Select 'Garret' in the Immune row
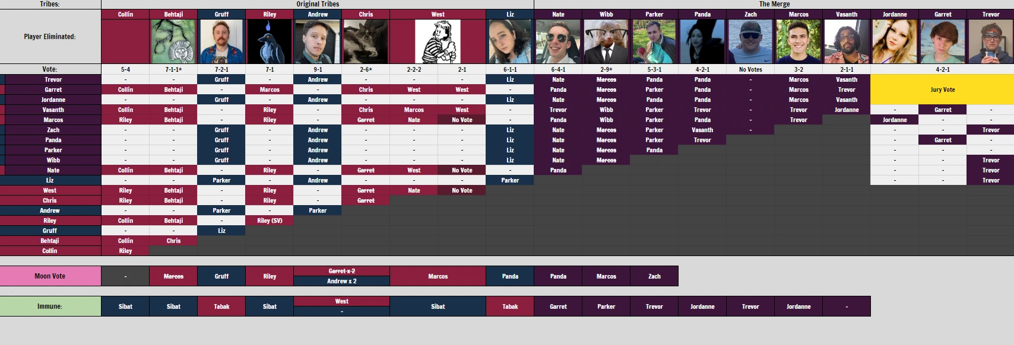Image resolution: width=1014 pixels, height=345 pixels. pyautogui.click(x=558, y=306)
